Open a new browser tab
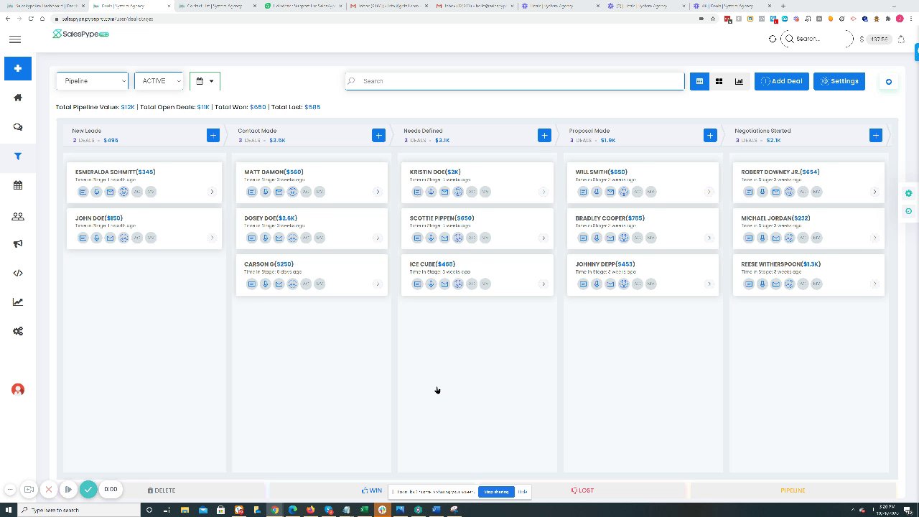Viewport: 919px width, 517px height. 783,6
